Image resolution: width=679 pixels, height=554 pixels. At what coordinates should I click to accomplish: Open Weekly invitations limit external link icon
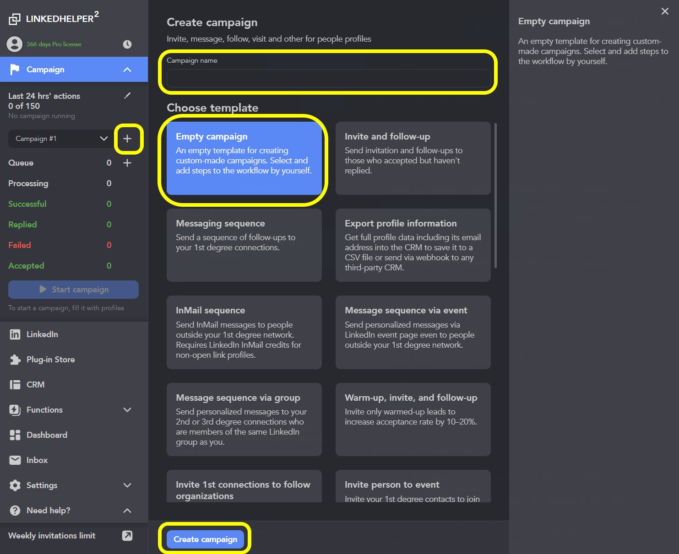pos(127,536)
